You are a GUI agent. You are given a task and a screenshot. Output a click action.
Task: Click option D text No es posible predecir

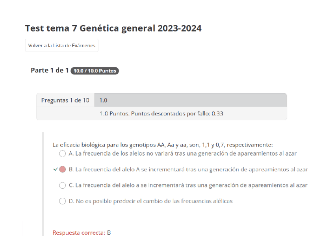(150, 201)
